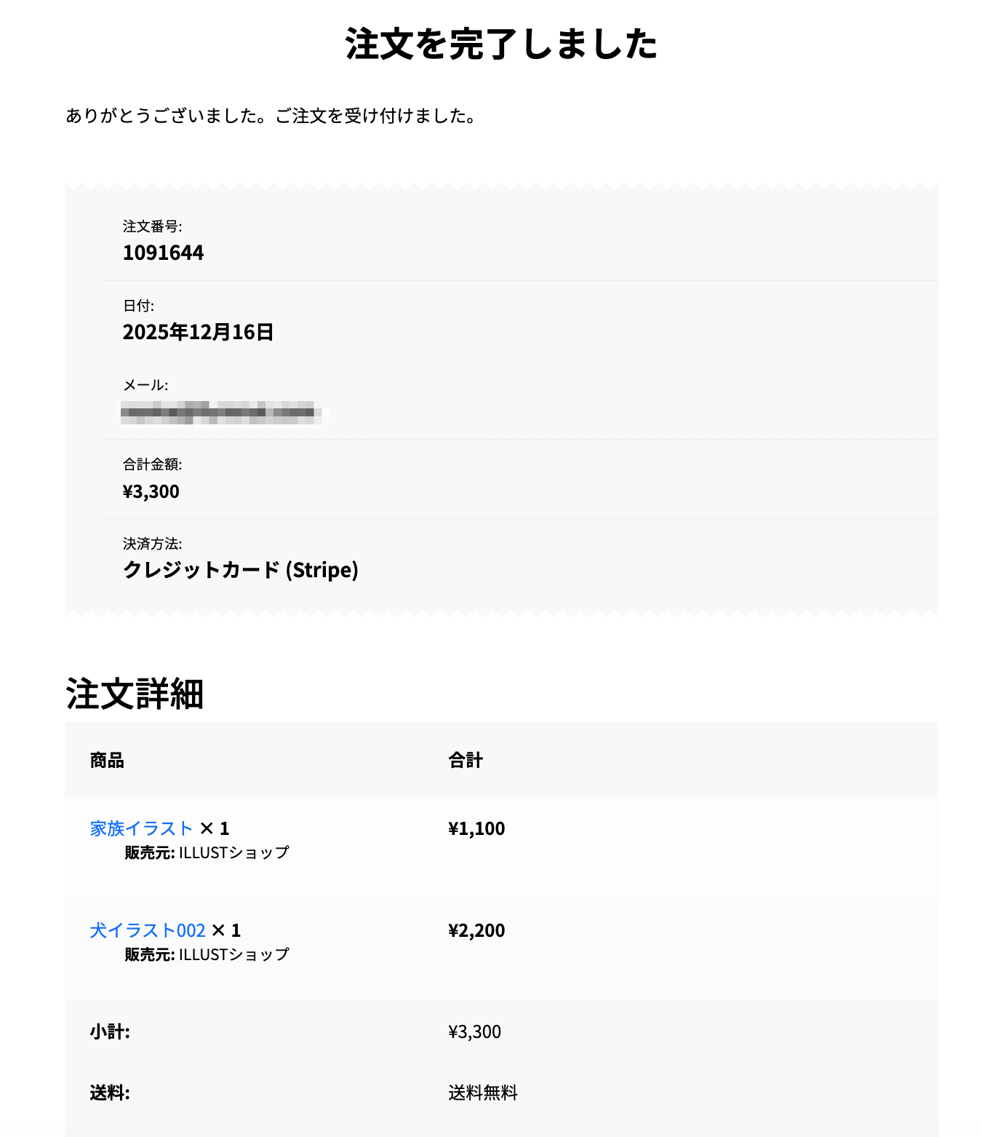
Task: Click the 小計 row label
Action: pyautogui.click(x=110, y=1031)
